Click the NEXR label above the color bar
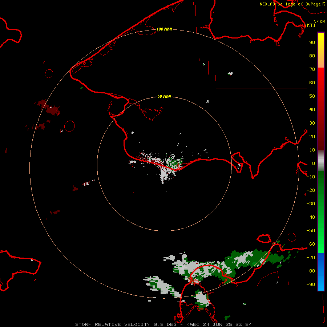This screenshot has height=327, width=327. [x=319, y=22]
